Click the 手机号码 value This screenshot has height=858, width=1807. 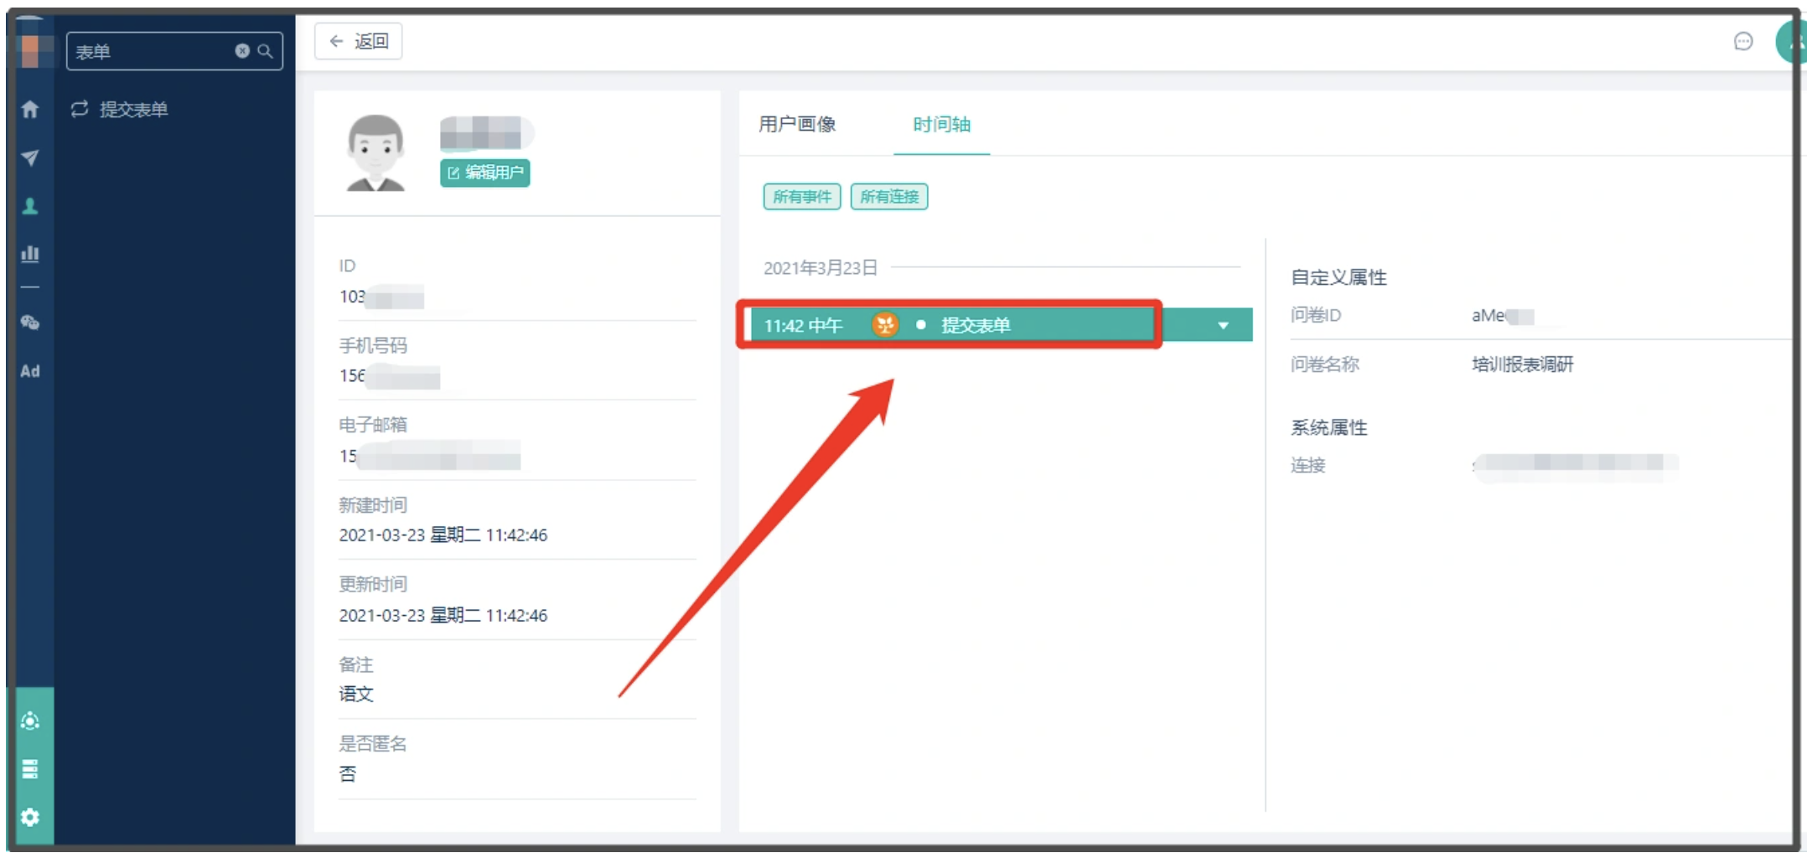point(390,376)
